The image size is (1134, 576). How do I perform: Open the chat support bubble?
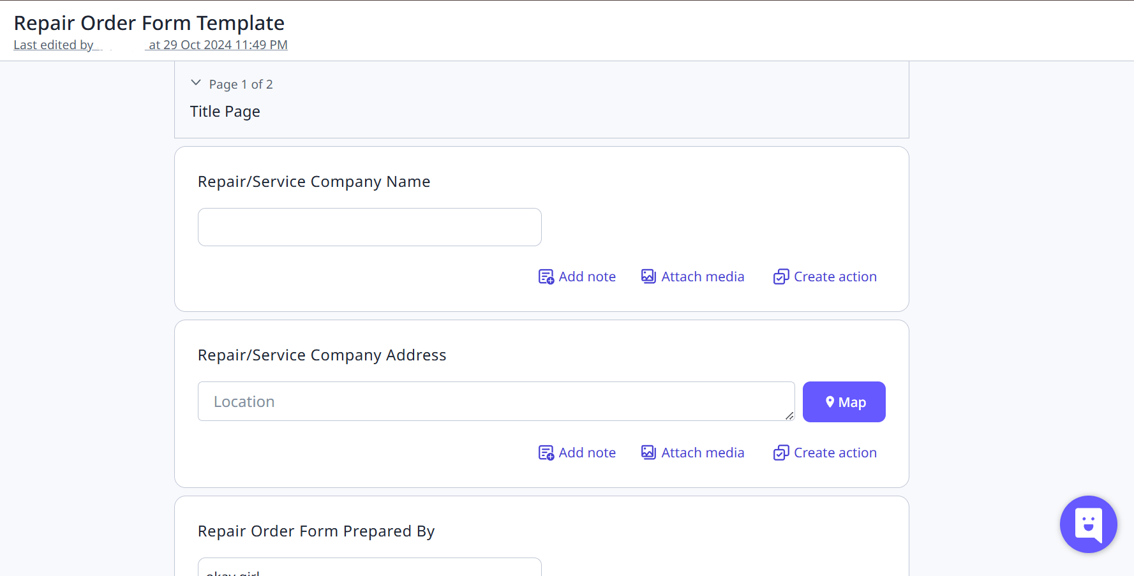(1088, 524)
